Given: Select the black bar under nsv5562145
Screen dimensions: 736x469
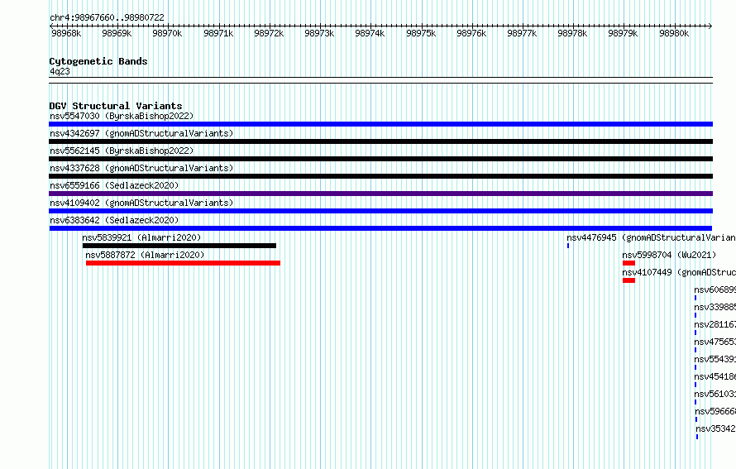Looking at the screenshot, I should 380,159.
